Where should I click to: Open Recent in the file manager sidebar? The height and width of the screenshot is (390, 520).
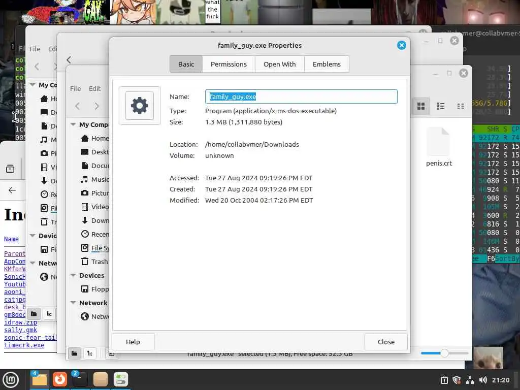tap(95, 234)
